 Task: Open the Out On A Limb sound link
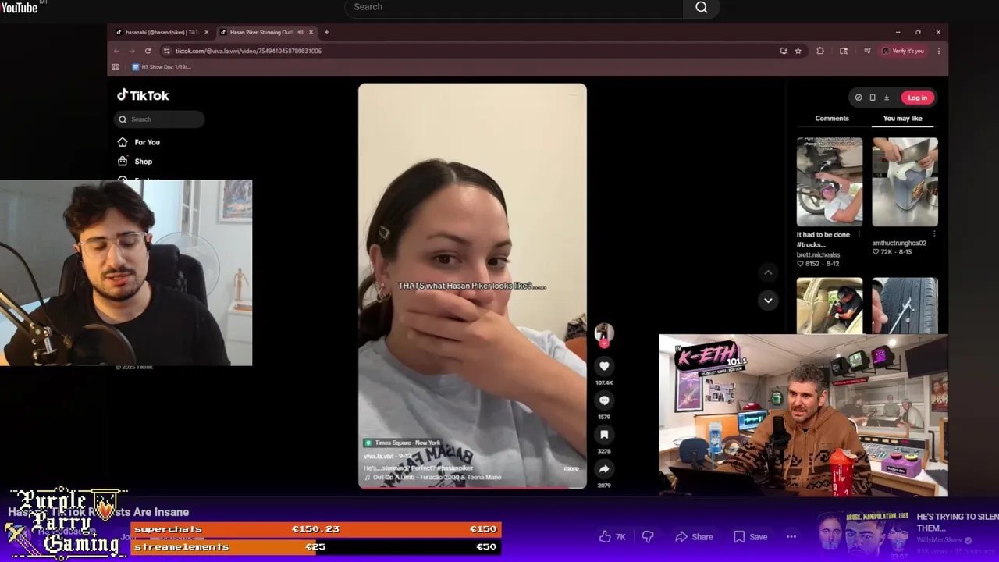[433, 477]
